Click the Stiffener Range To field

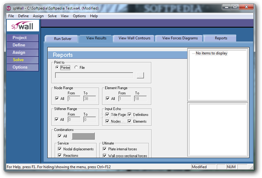pos(90,119)
